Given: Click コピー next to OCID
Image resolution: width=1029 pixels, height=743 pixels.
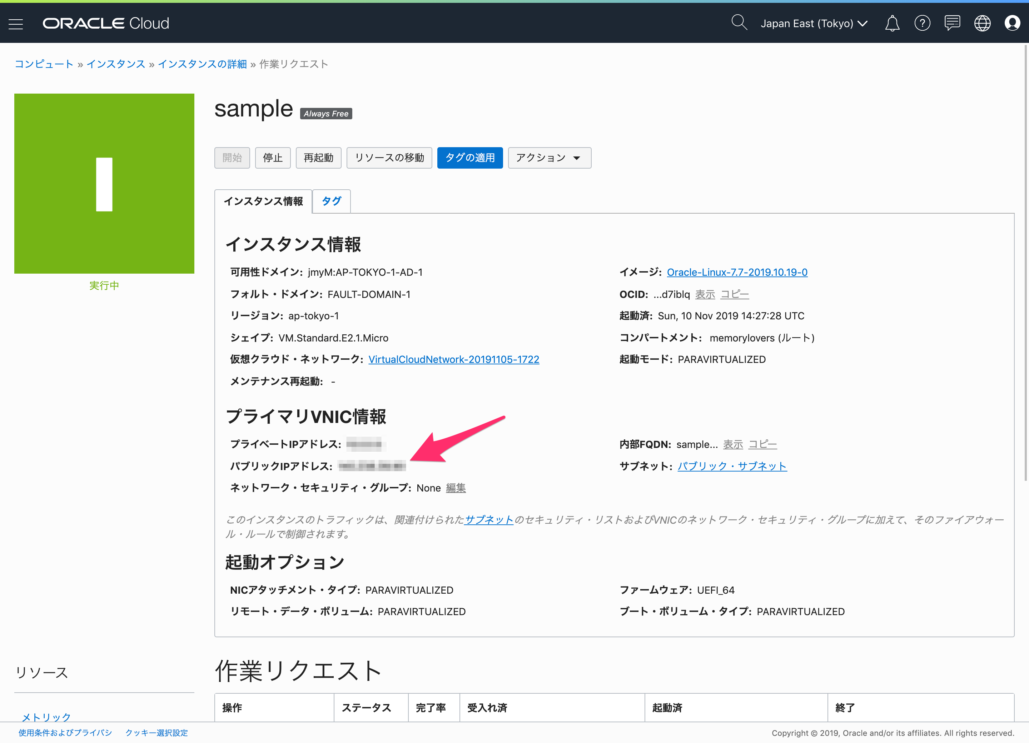Looking at the screenshot, I should click(734, 294).
